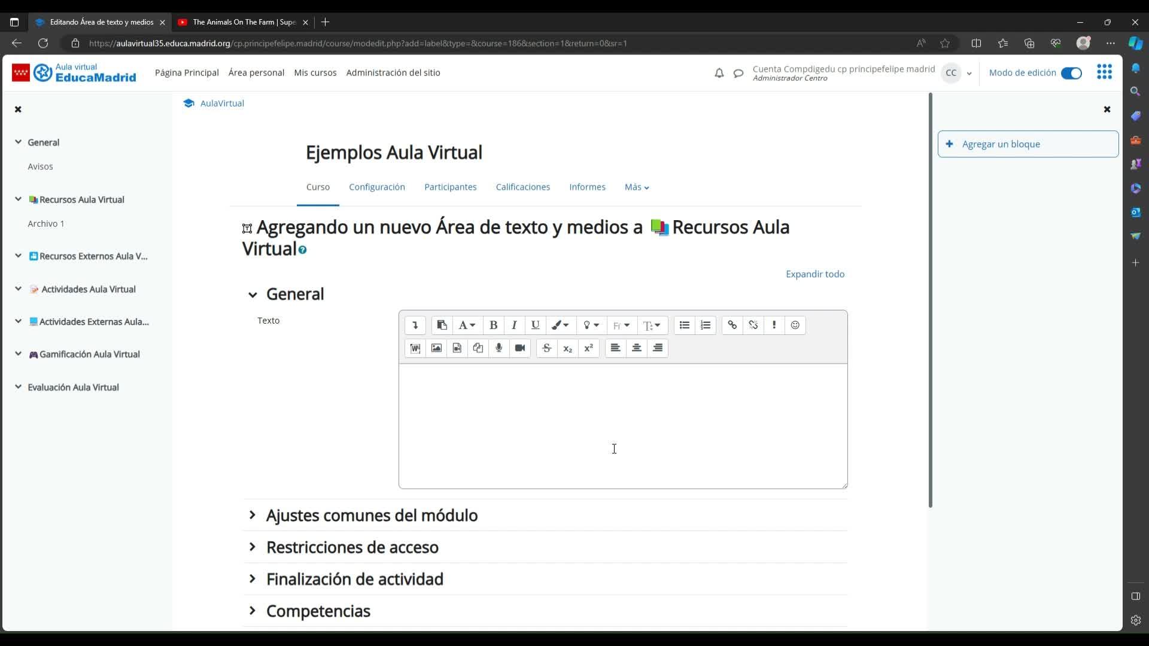Viewport: 1149px width, 646px height.
Task: Open the emoji picker smiley icon
Action: [795, 325]
